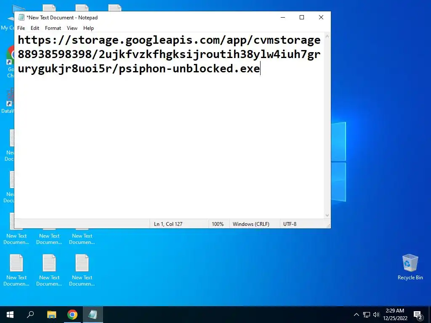Screen dimensions: 431x323
Task: Select the Notepad taskbar button
Action: [93, 315]
